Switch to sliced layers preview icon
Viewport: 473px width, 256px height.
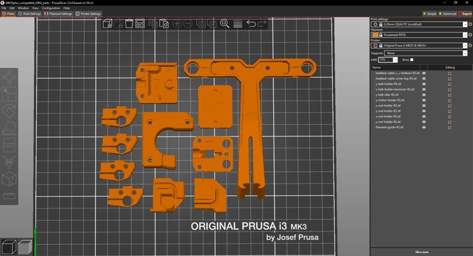pyautogui.click(x=25, y=247)
